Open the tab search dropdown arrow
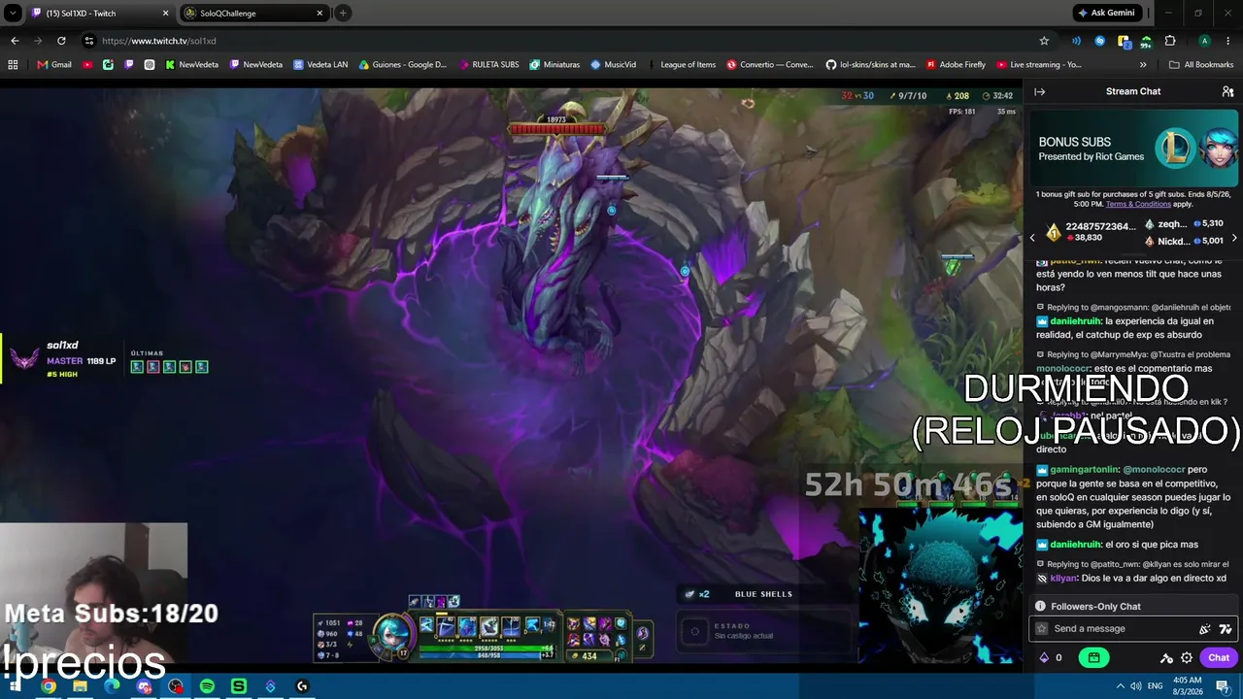1243x699 pixels. [13, 13]
